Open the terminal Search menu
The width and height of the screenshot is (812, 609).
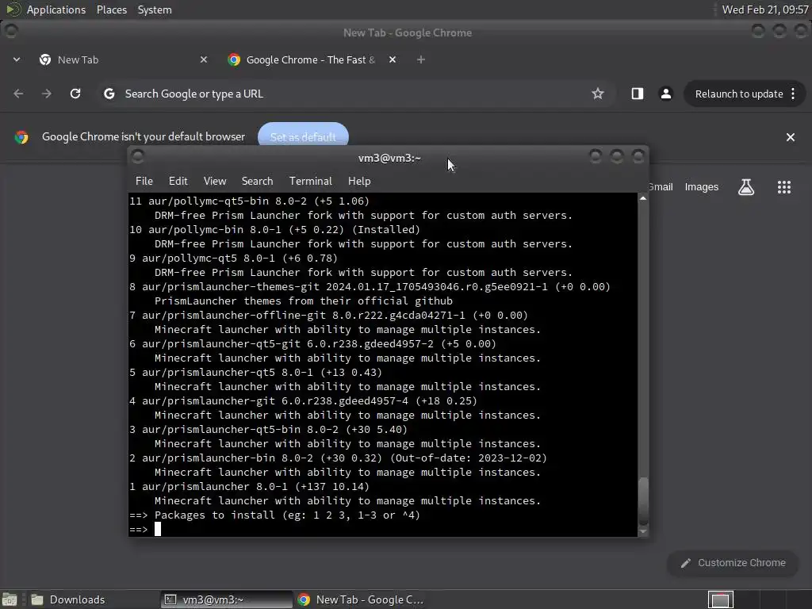click(257, 181)
